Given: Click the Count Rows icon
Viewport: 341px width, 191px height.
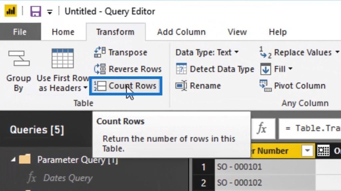Looking at the screenshot, I should (100, 86).
